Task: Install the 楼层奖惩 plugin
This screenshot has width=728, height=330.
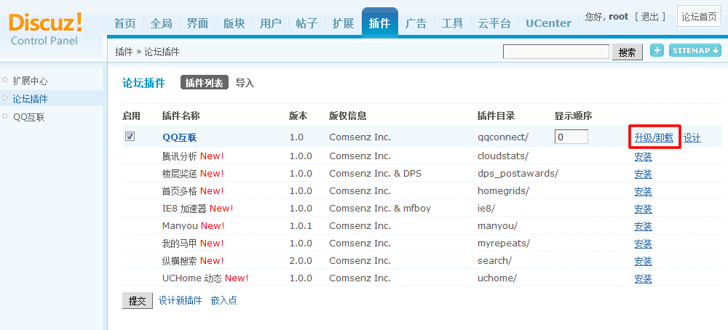Action: click(643, 174)
